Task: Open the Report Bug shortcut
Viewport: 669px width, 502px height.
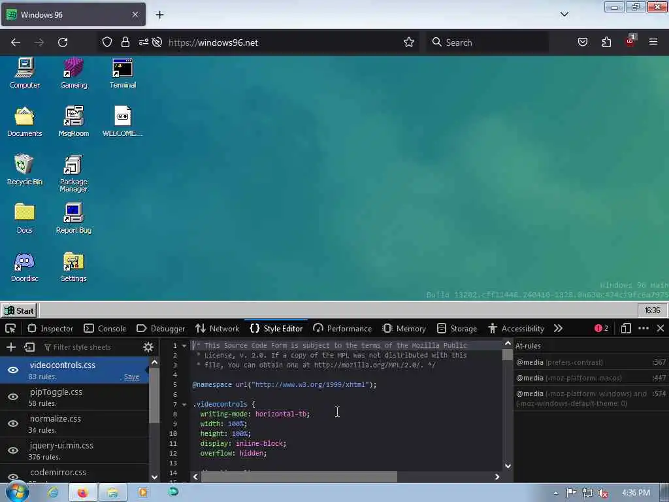Action: click(x=73, y=218)
